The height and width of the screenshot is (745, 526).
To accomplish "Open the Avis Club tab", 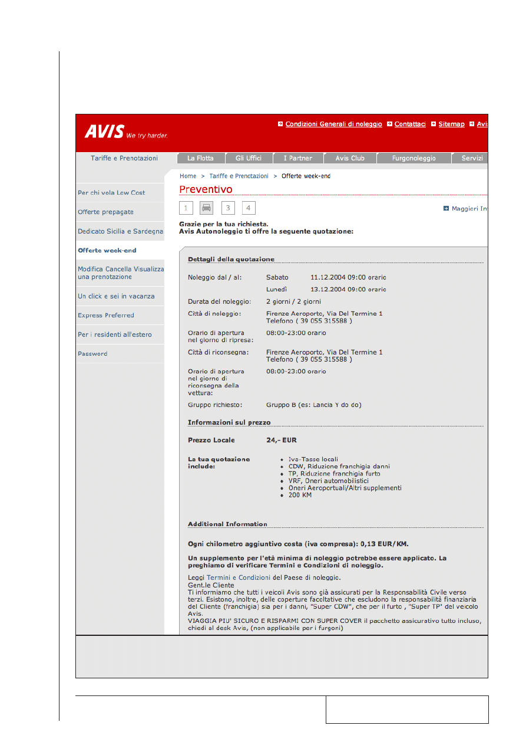I will click(350, 158).
